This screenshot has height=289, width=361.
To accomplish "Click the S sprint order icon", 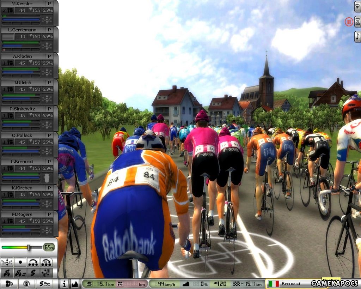I will (x=33, y=273).
